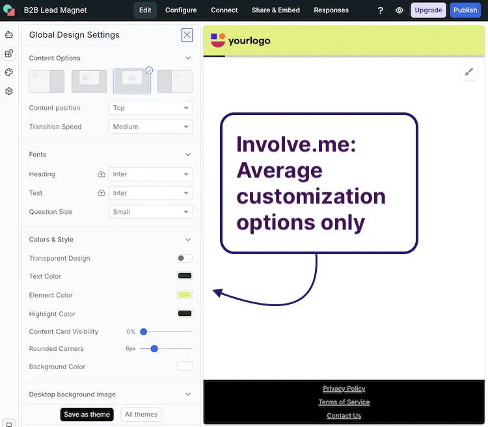Image resolution: width=488 pixels, height=427 pixels.
Task: Click the Rounded Corners slider handle
Action: coord(154,349)
